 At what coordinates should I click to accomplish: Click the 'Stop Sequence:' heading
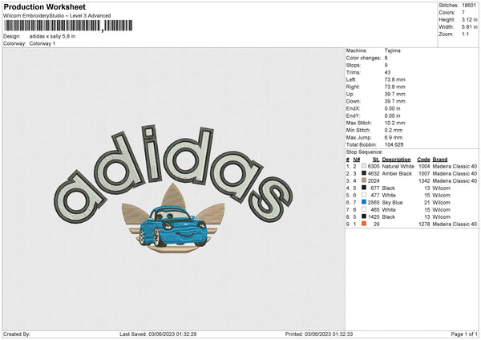click(x=365, y=152)
